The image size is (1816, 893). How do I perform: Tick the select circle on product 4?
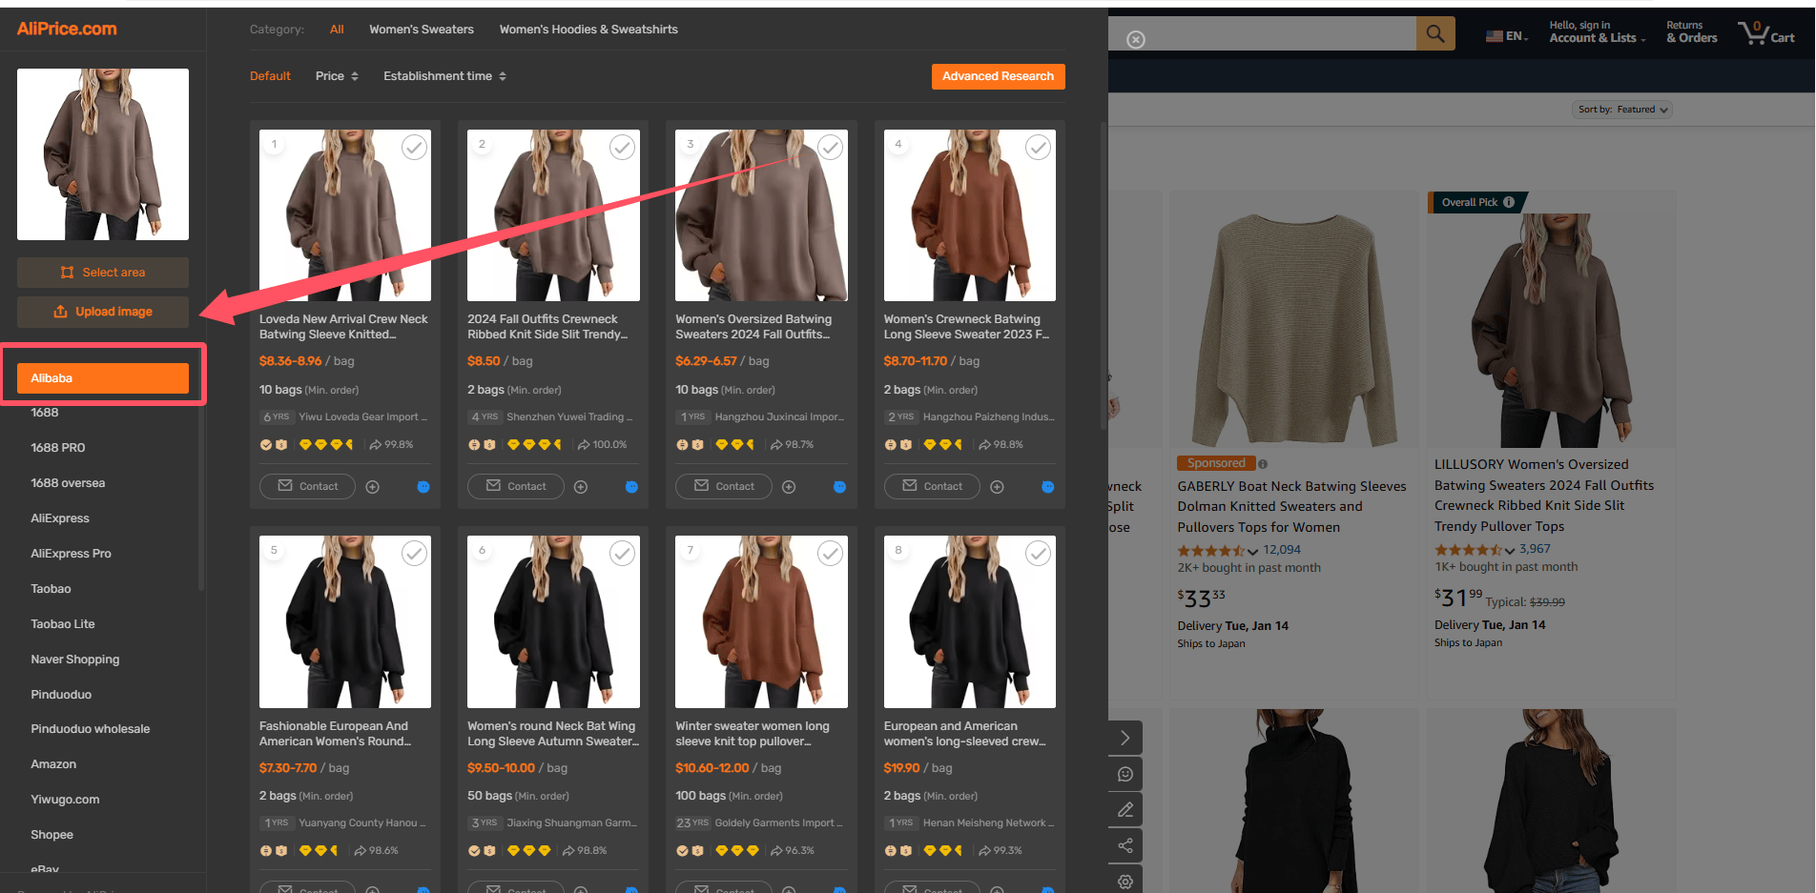(x=1038, y=147)
